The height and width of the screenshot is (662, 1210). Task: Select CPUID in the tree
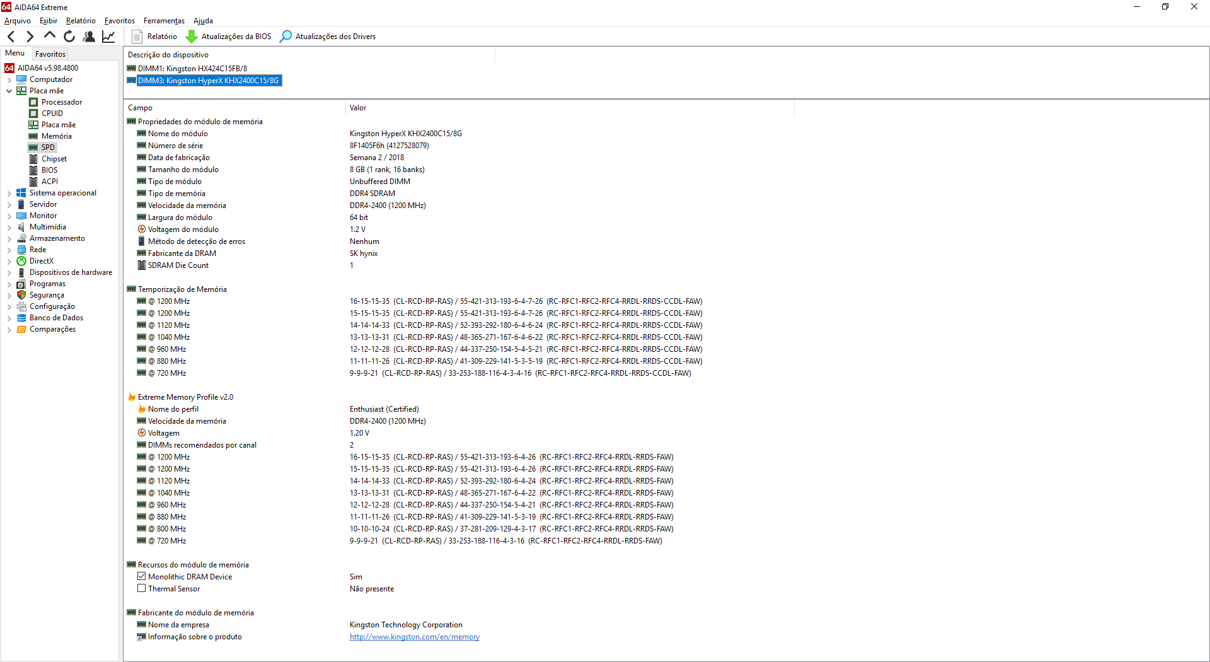click(52, 113)
